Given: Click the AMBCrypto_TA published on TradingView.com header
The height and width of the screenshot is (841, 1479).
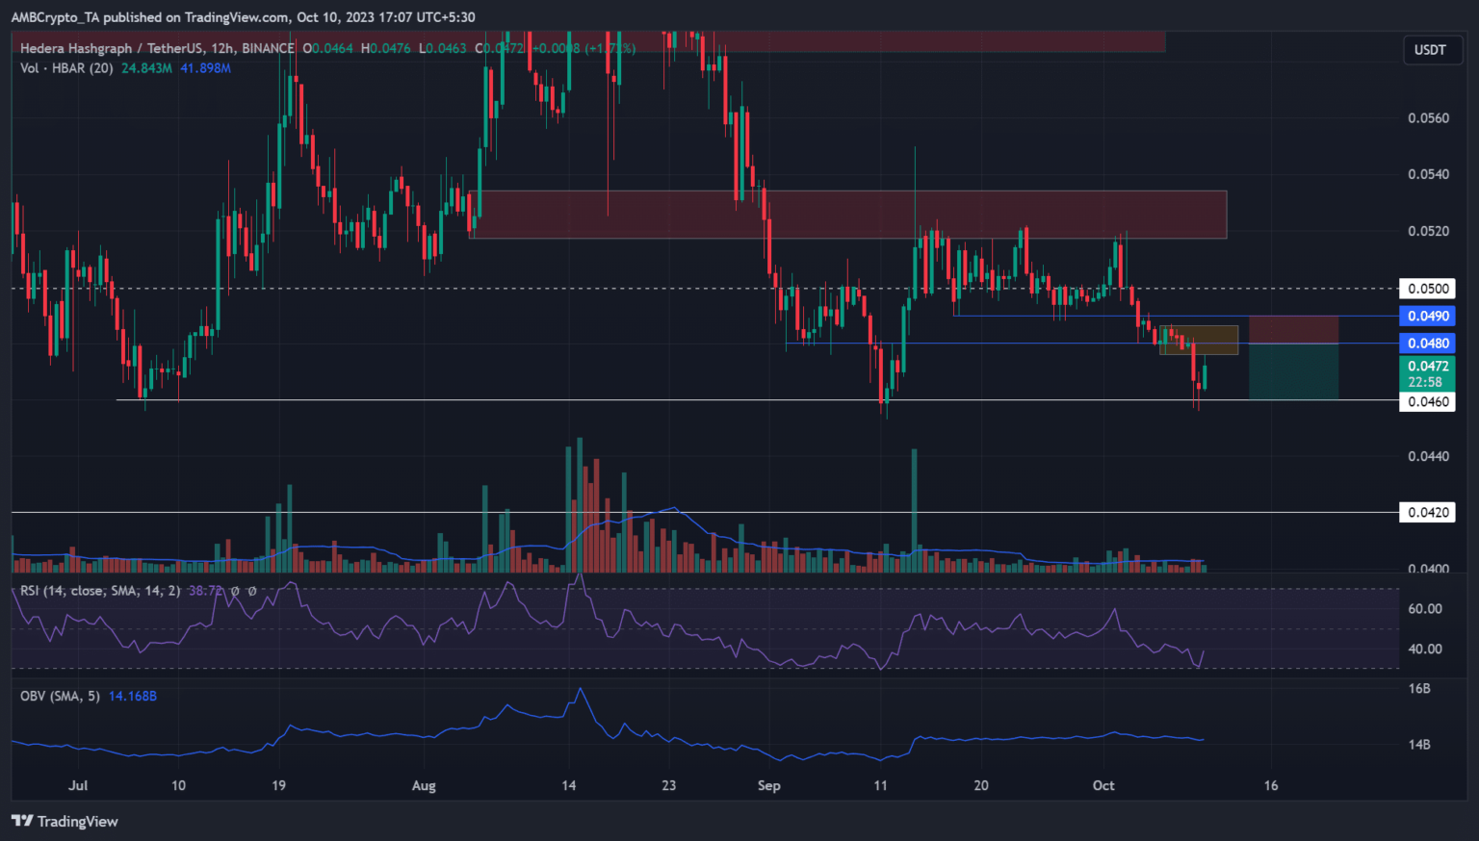Looking at the screenshot, I should click(243, 16).
